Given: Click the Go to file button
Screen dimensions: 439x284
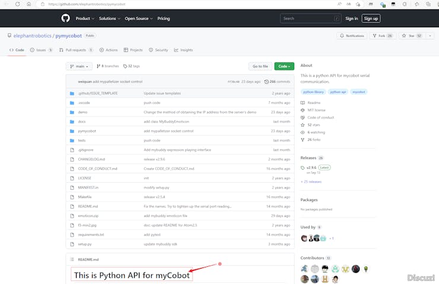Looking at the screenshot, I should (260, 66).
